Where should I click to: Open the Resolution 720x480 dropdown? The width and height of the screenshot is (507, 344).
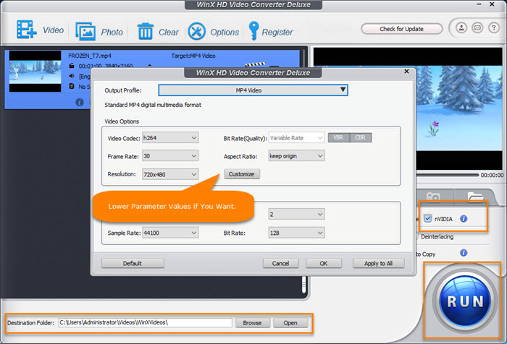click(x=170, y=175)
